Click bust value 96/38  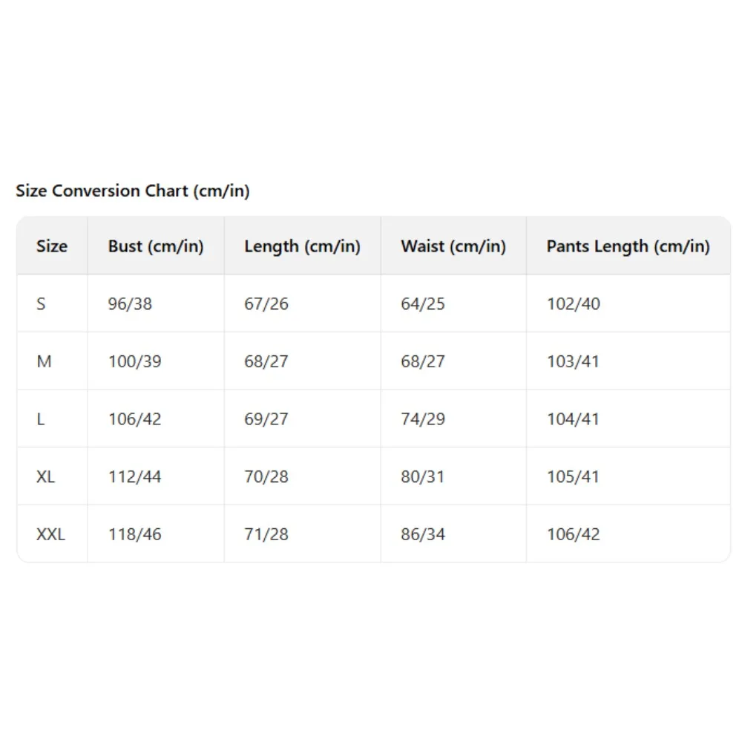(129, 303)
